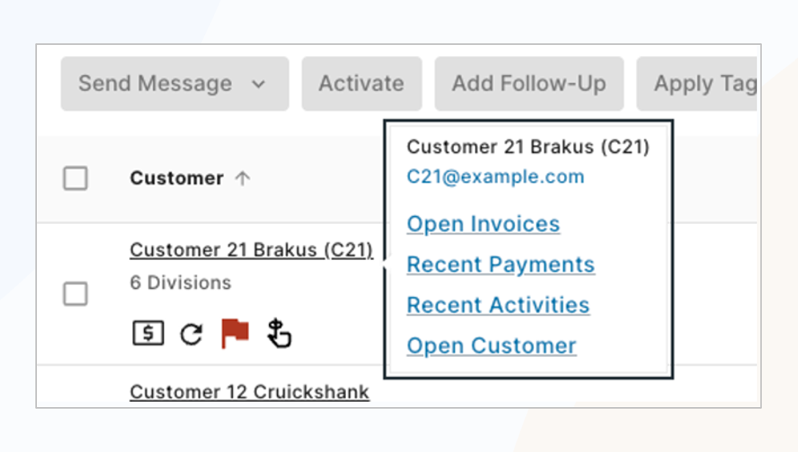The width and height of the screenshot is (798, 452).
Task: Click the sort ascending arrow beside Customer
Action: 243,178
